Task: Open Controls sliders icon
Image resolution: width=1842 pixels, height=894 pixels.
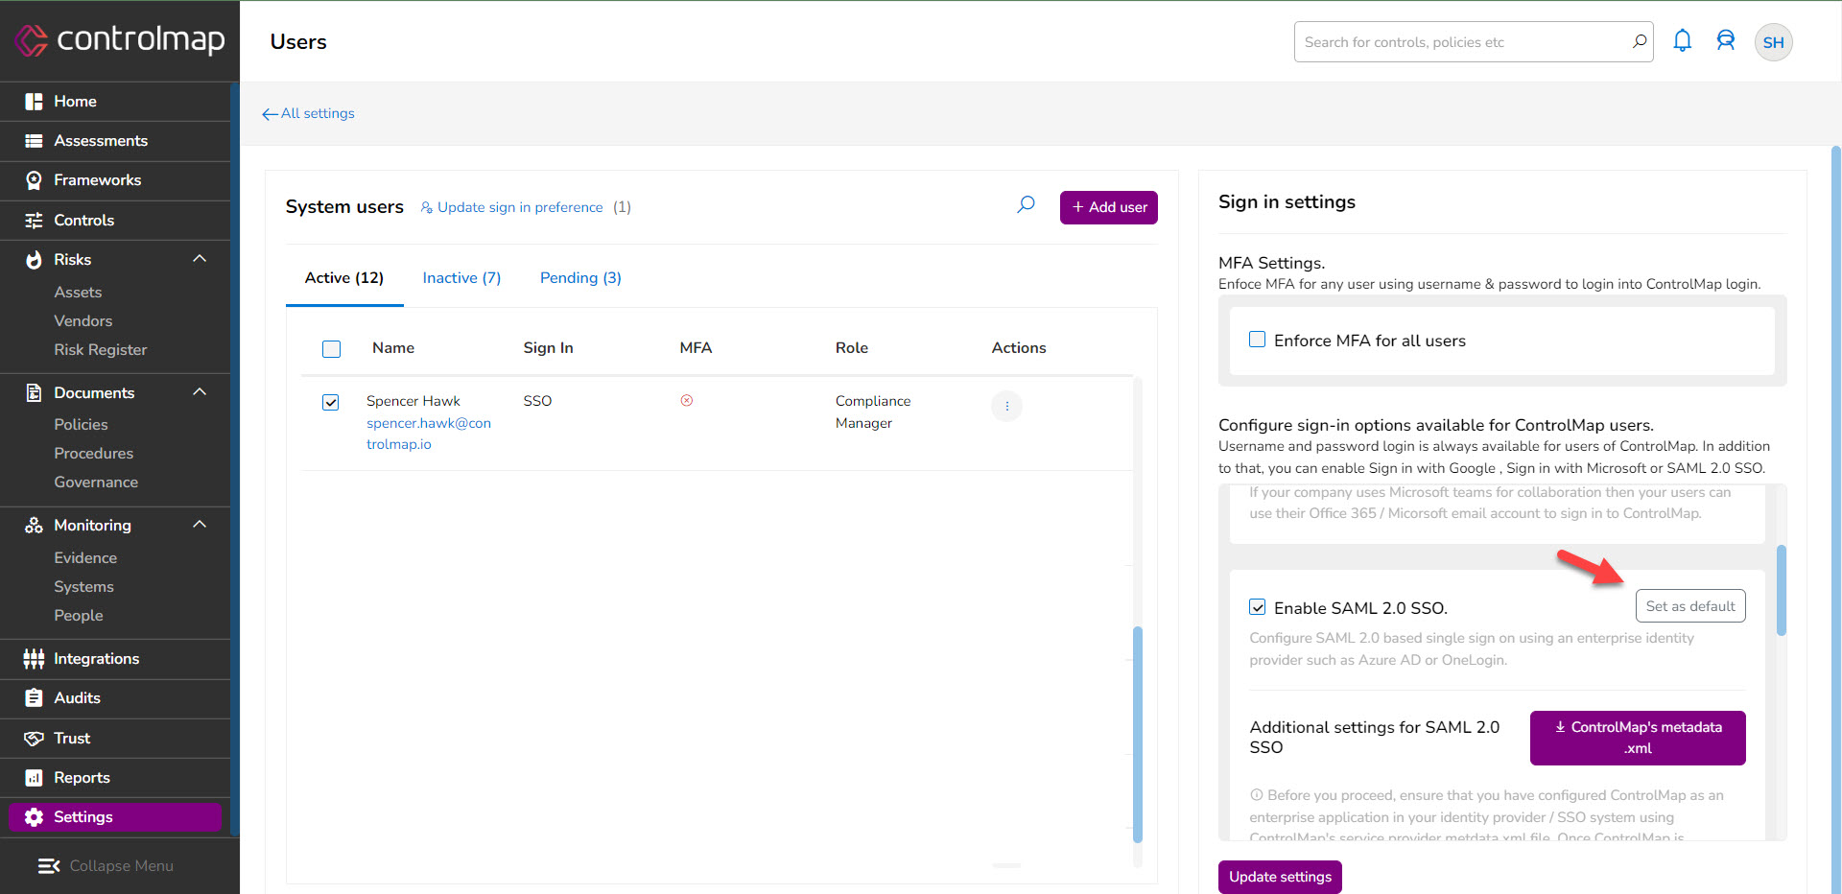Action: 34,221
